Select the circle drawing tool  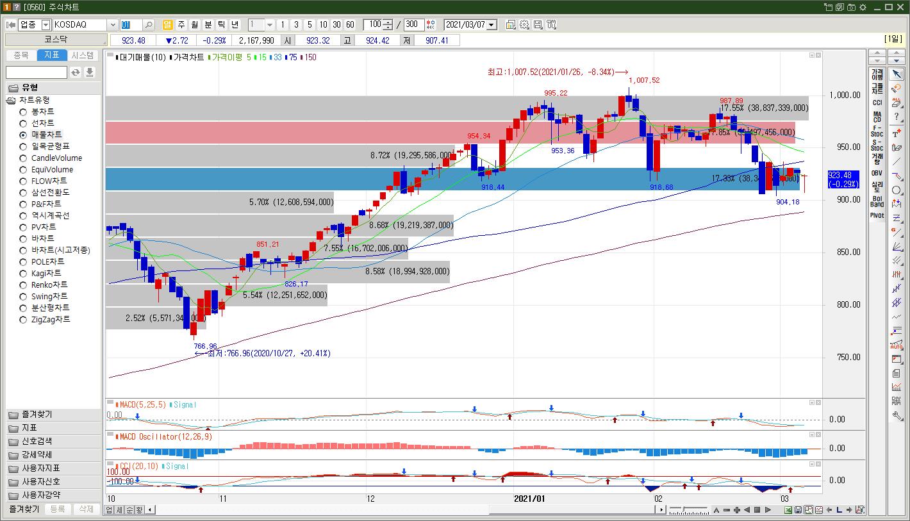point(897,191)
